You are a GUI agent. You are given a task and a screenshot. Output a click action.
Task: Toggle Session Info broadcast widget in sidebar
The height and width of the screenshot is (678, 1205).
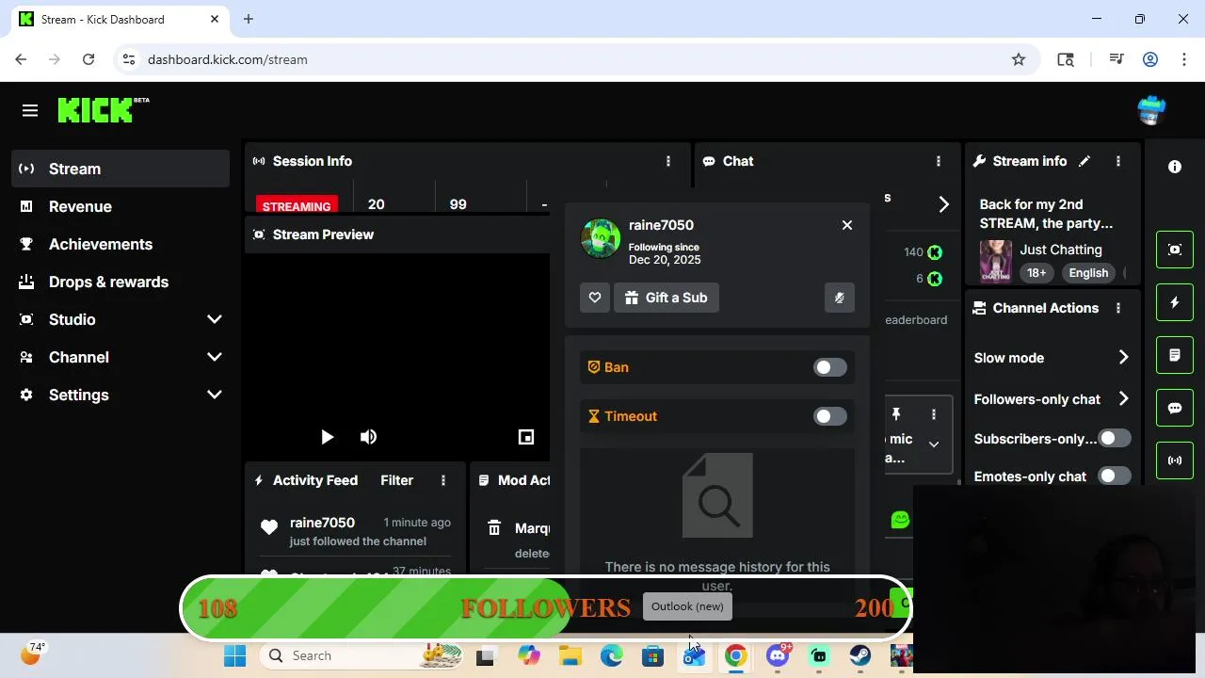click(1175, 460)
